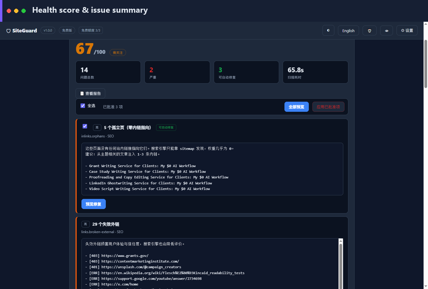Click the 免费版 badge
Viewport: 428px width, 289px height.
pos(67,30)
